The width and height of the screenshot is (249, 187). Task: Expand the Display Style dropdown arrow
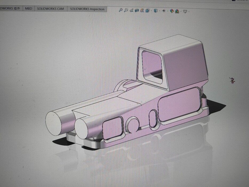[x=159, y=11]
